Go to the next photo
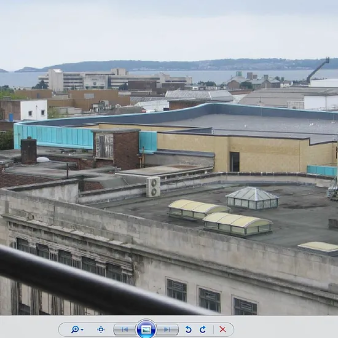The height and width of the screenshot is (338, 338). click(167, 329)
